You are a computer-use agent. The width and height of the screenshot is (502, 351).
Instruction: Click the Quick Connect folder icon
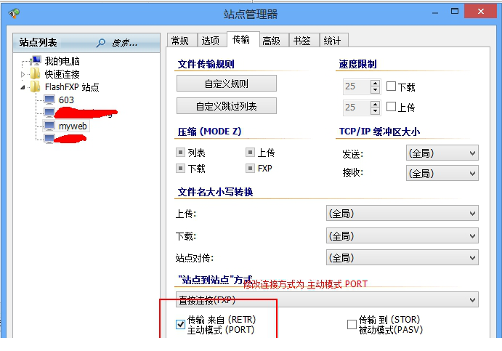click(35, 74)
